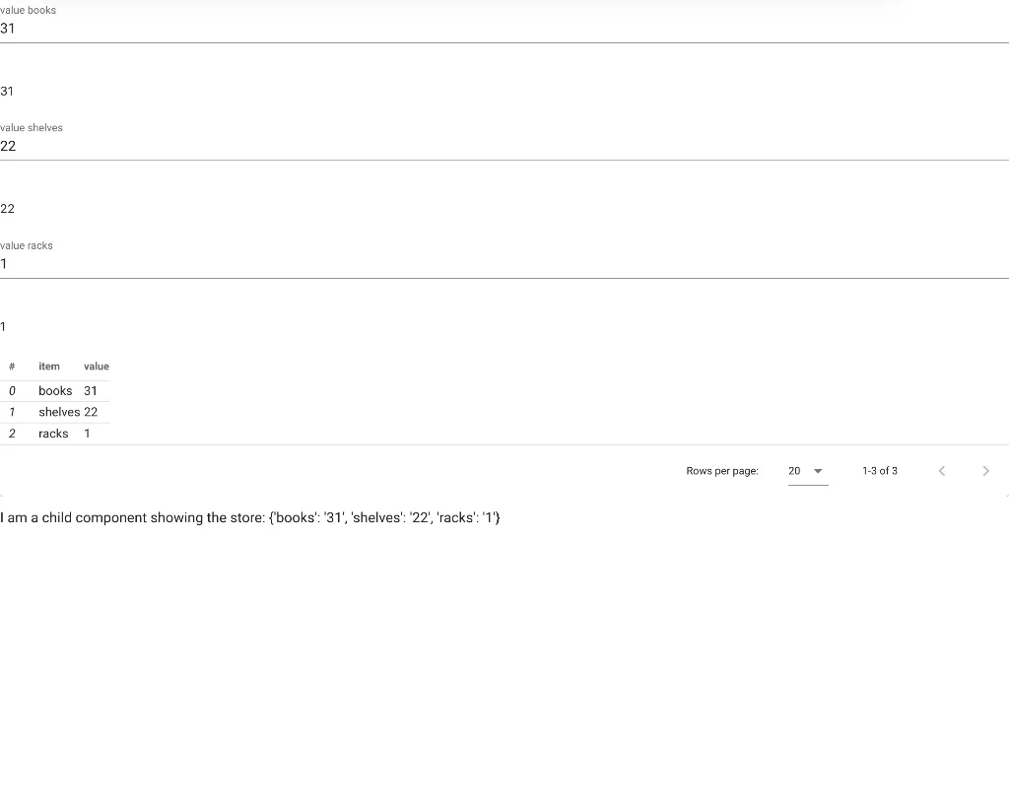Image resolution: width=1009 pixels, height=807 pixels.
Task: Click the rows per page value 20
Action: (794, 471)
